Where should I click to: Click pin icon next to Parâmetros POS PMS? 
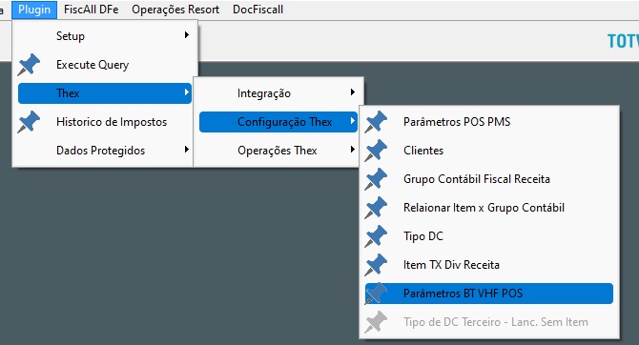coord(376,122)
